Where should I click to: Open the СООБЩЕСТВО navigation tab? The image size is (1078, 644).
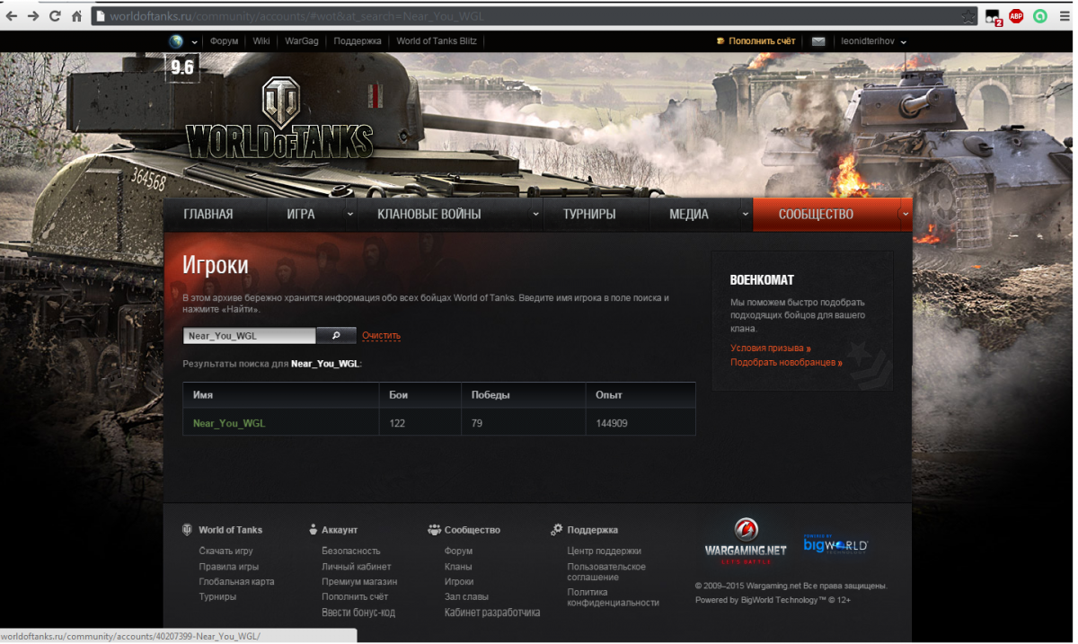pyautogui.click(x=817, y=215)
